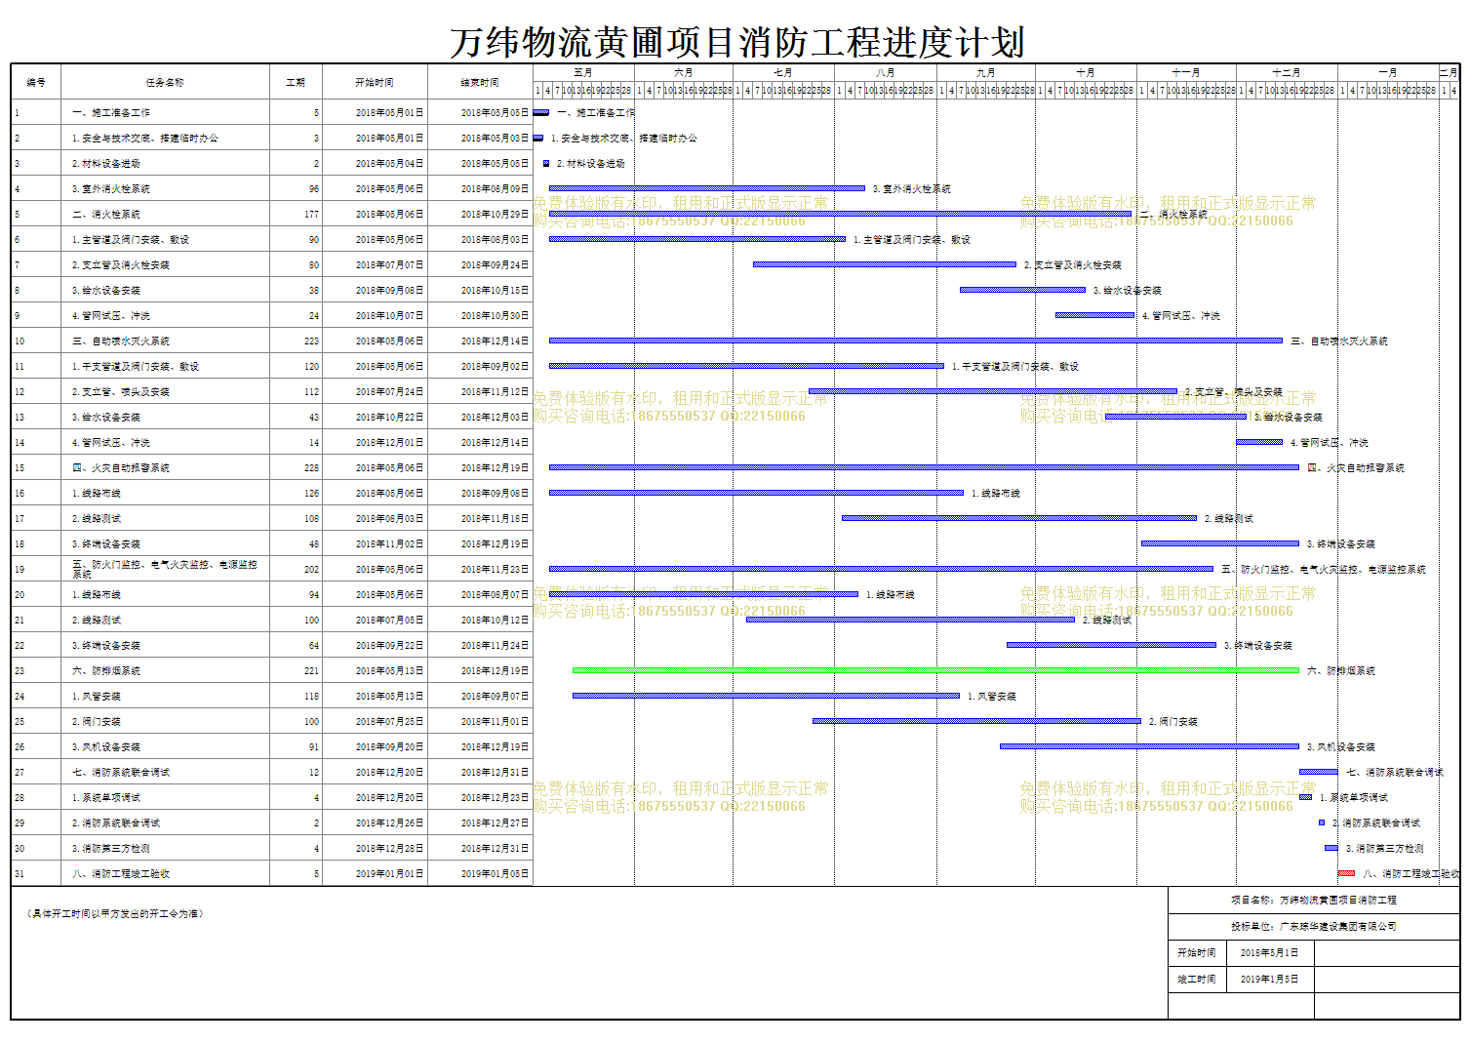Select the 八月 month header in the timeline

[x=885, y=73]
